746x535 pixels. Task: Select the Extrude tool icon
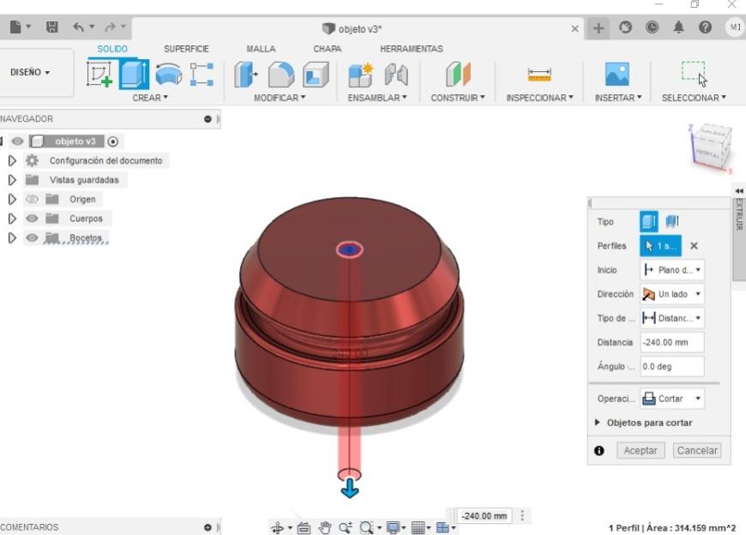pos(134,75)
